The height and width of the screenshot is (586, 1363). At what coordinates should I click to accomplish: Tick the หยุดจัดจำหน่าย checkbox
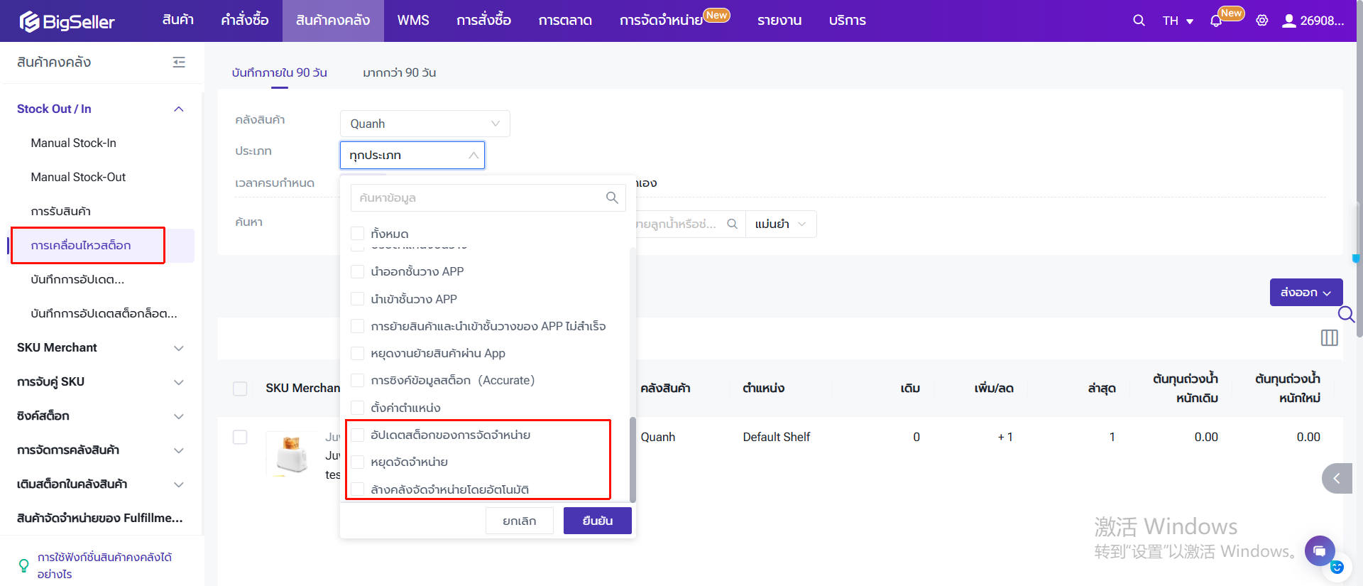[x=358, y=462]
